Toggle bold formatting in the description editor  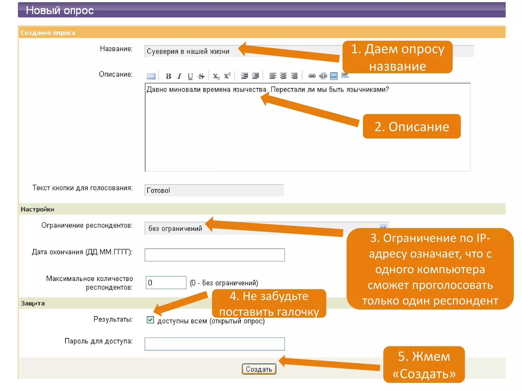[168, 76]
